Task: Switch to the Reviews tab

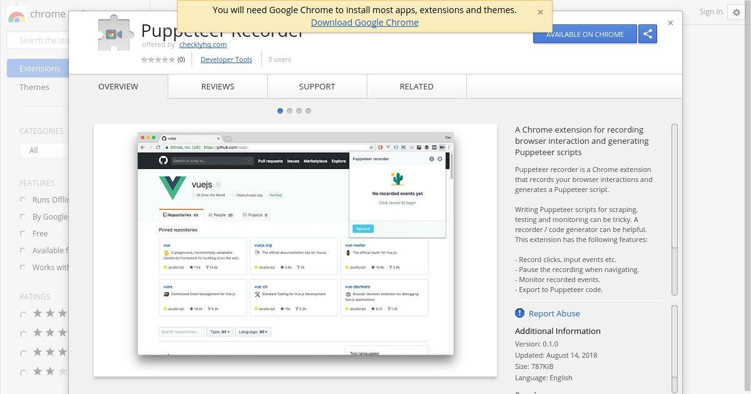Action: point(218,86)
